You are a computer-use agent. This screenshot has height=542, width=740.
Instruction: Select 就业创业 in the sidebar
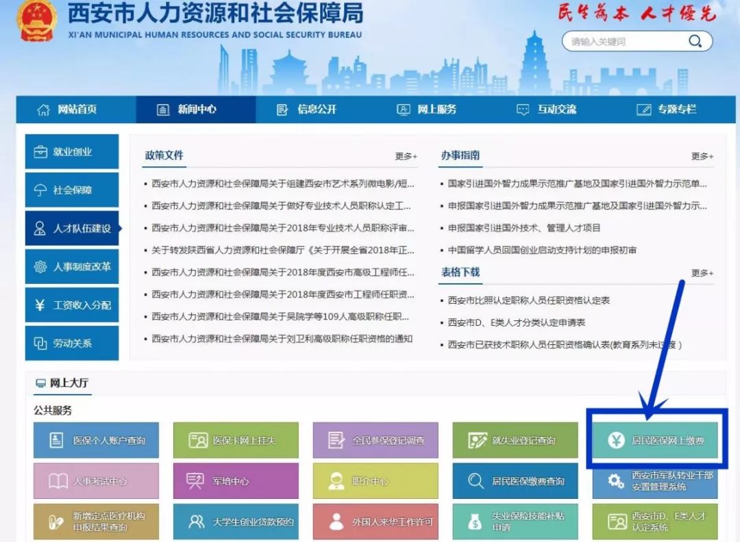72,152
